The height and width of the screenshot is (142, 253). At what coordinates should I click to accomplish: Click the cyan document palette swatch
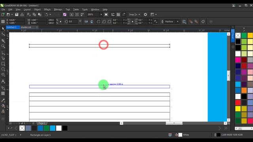(x=53, y=128)
